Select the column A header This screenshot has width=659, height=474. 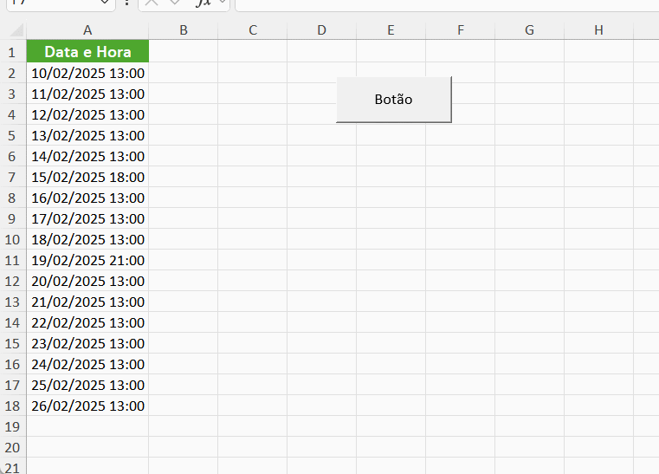tap(87, 30)
